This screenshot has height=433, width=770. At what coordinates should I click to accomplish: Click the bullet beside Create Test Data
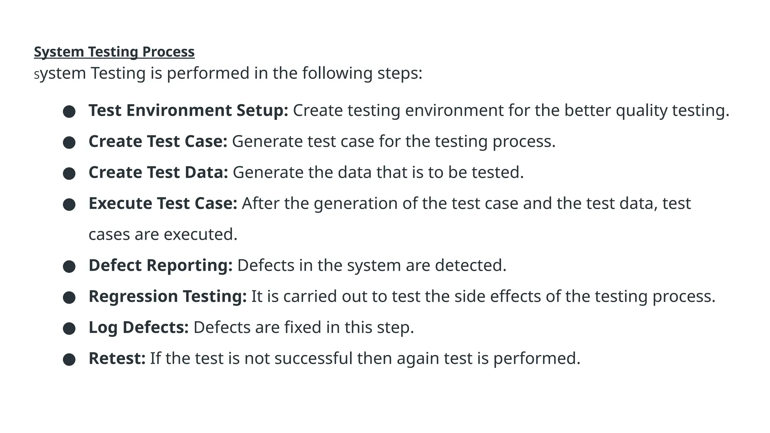(x=69, y=174)
